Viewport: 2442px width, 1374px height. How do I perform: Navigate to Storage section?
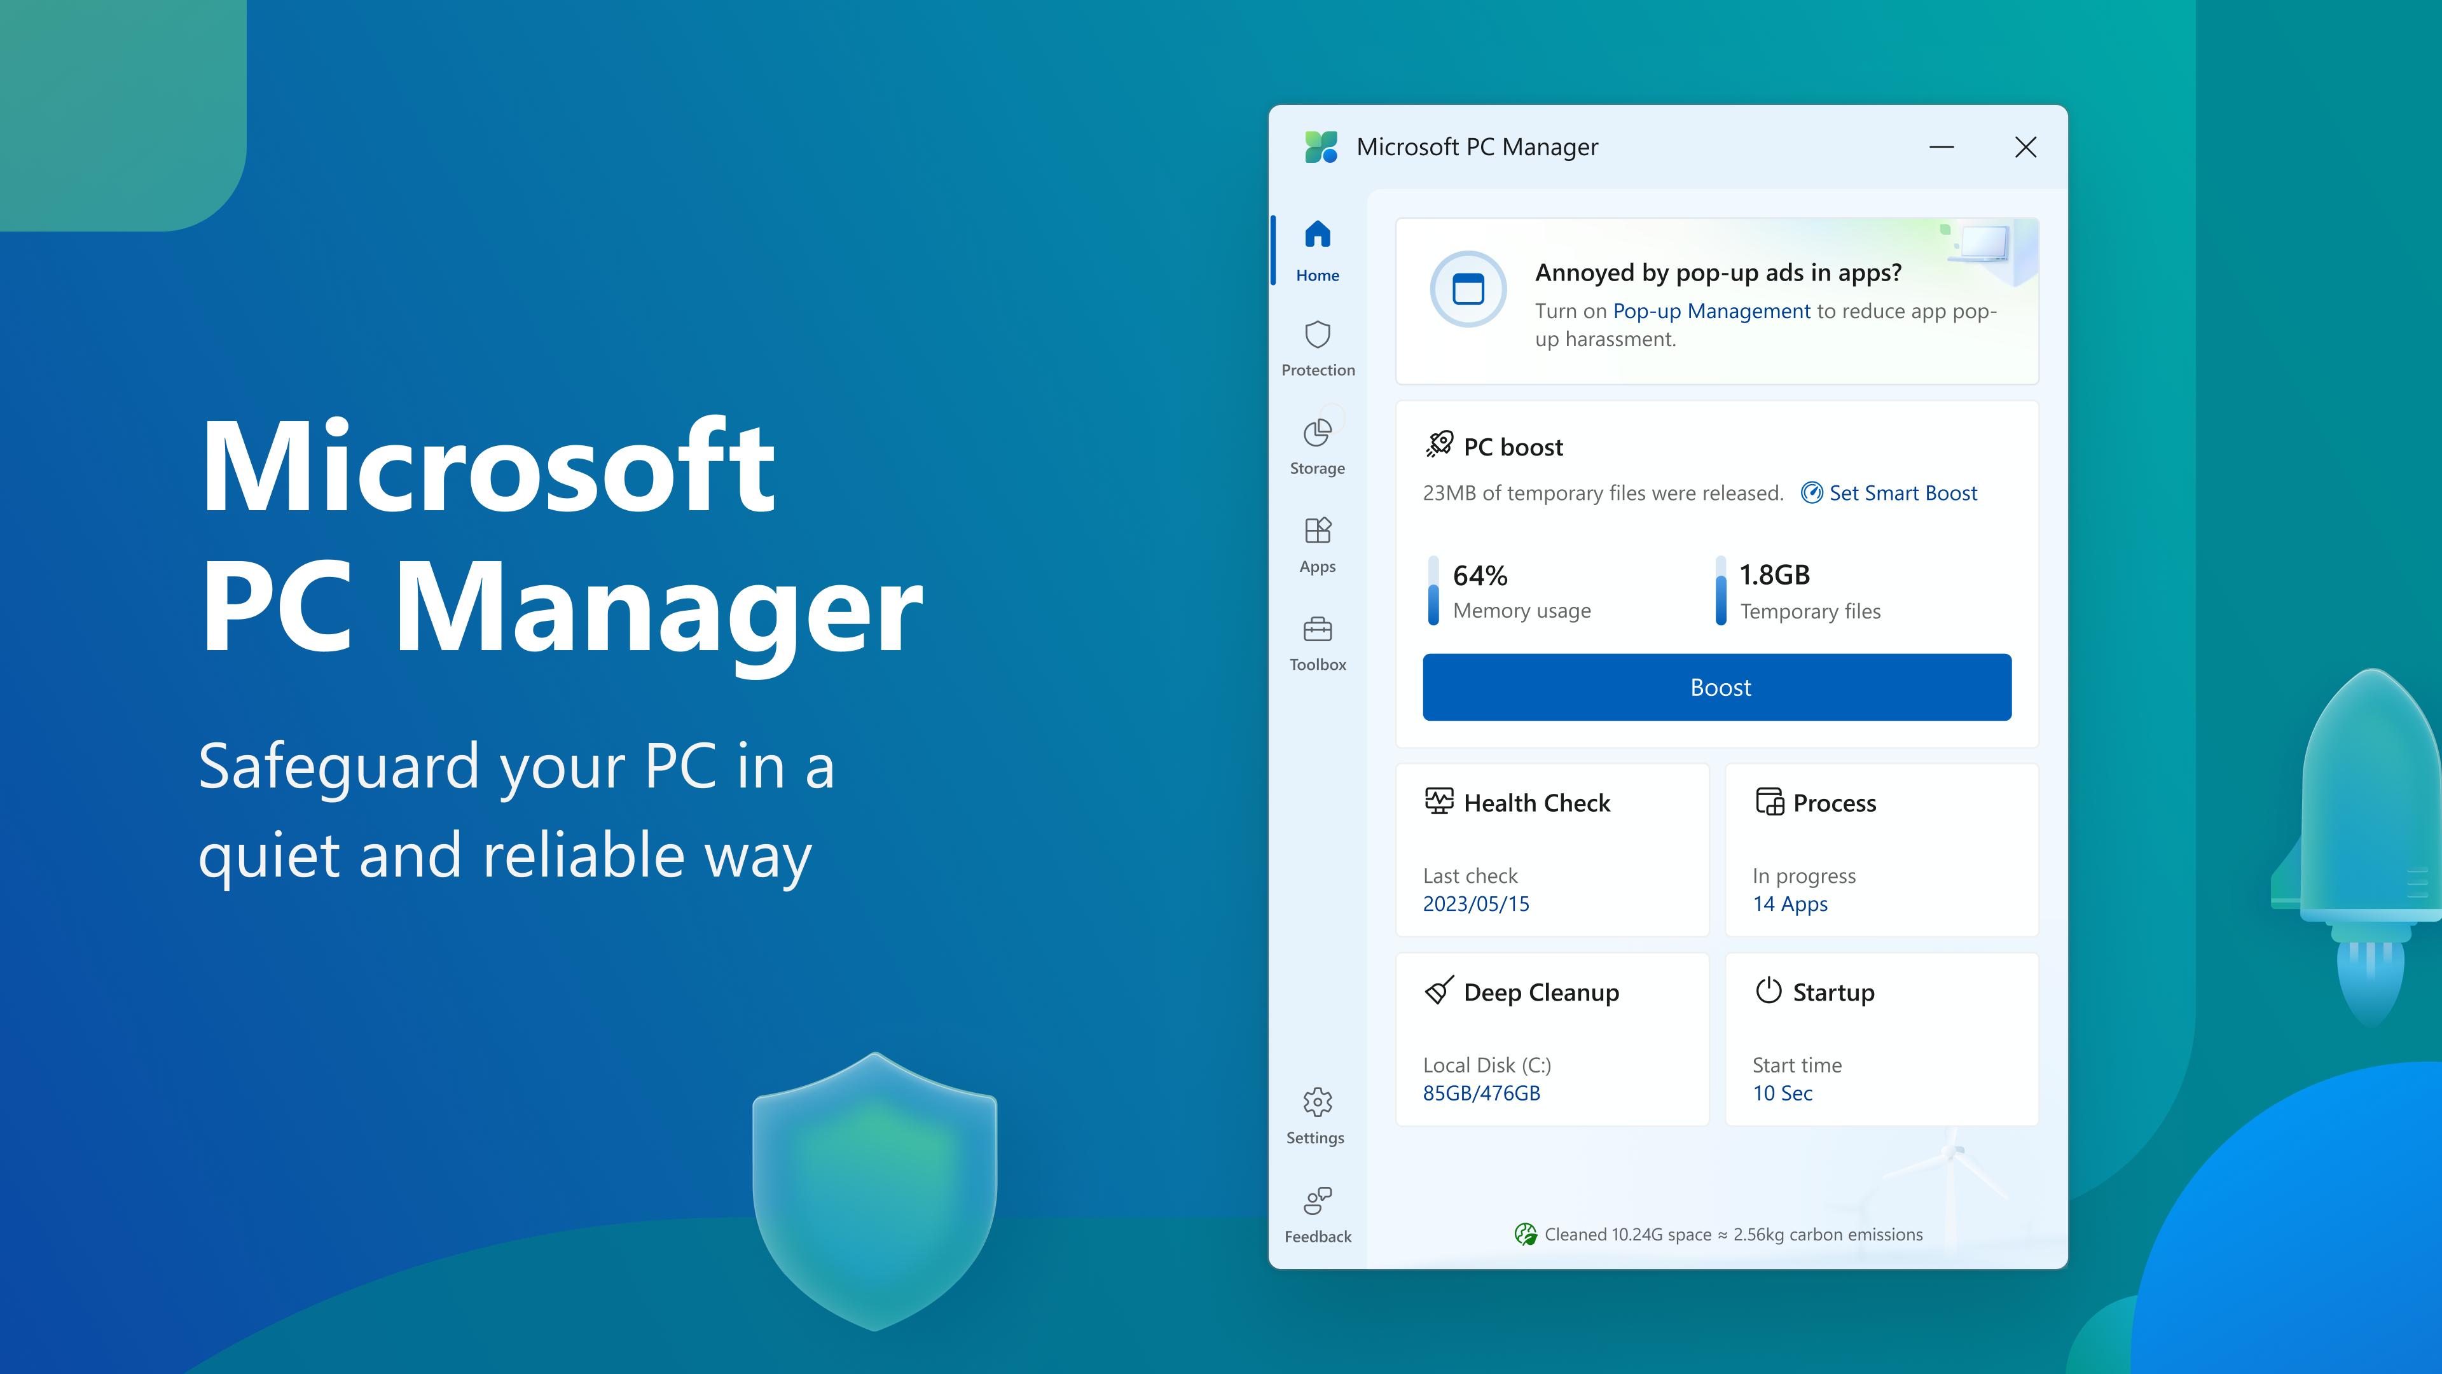1316,445
